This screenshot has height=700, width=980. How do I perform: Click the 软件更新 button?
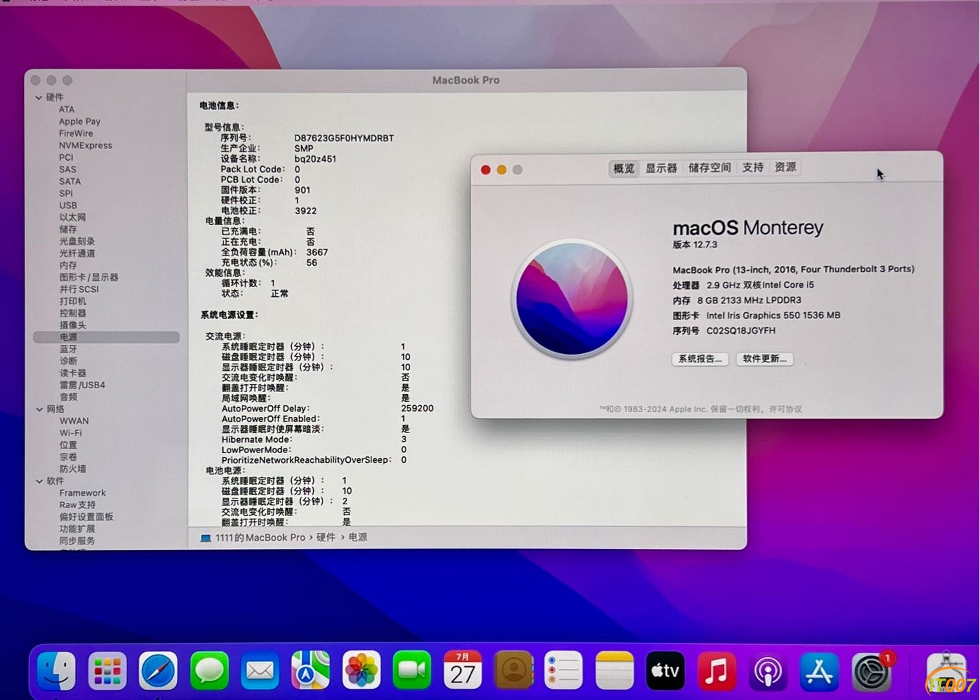coord(765,359)
